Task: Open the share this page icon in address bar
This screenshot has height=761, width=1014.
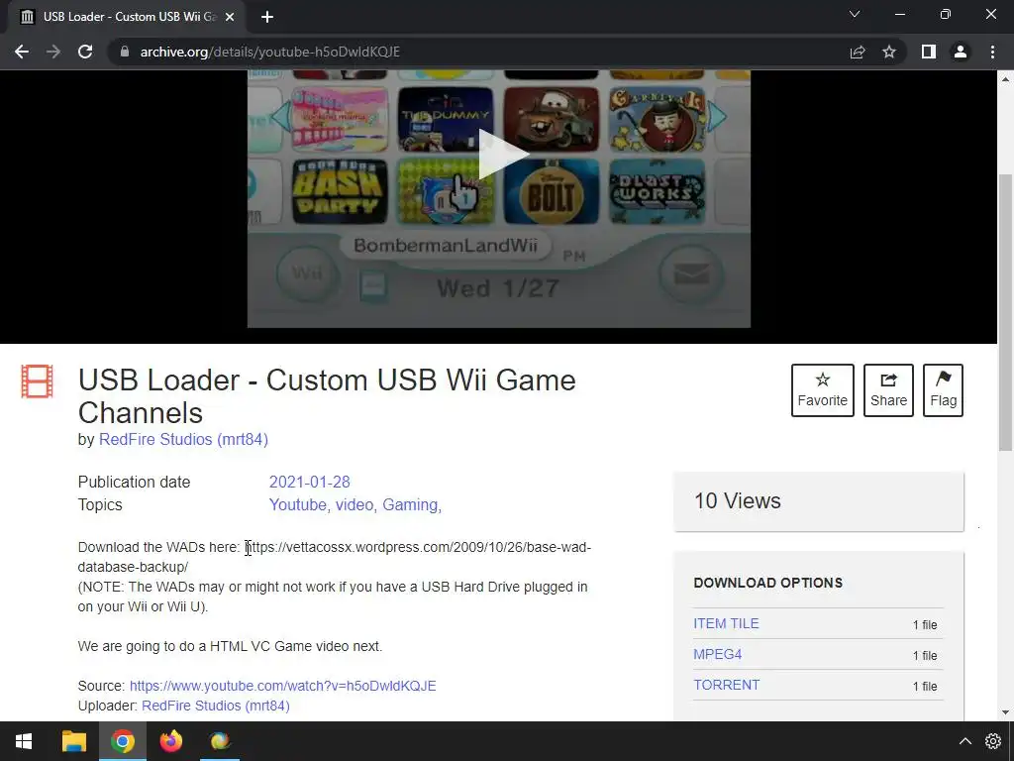Action: [858, 52]
